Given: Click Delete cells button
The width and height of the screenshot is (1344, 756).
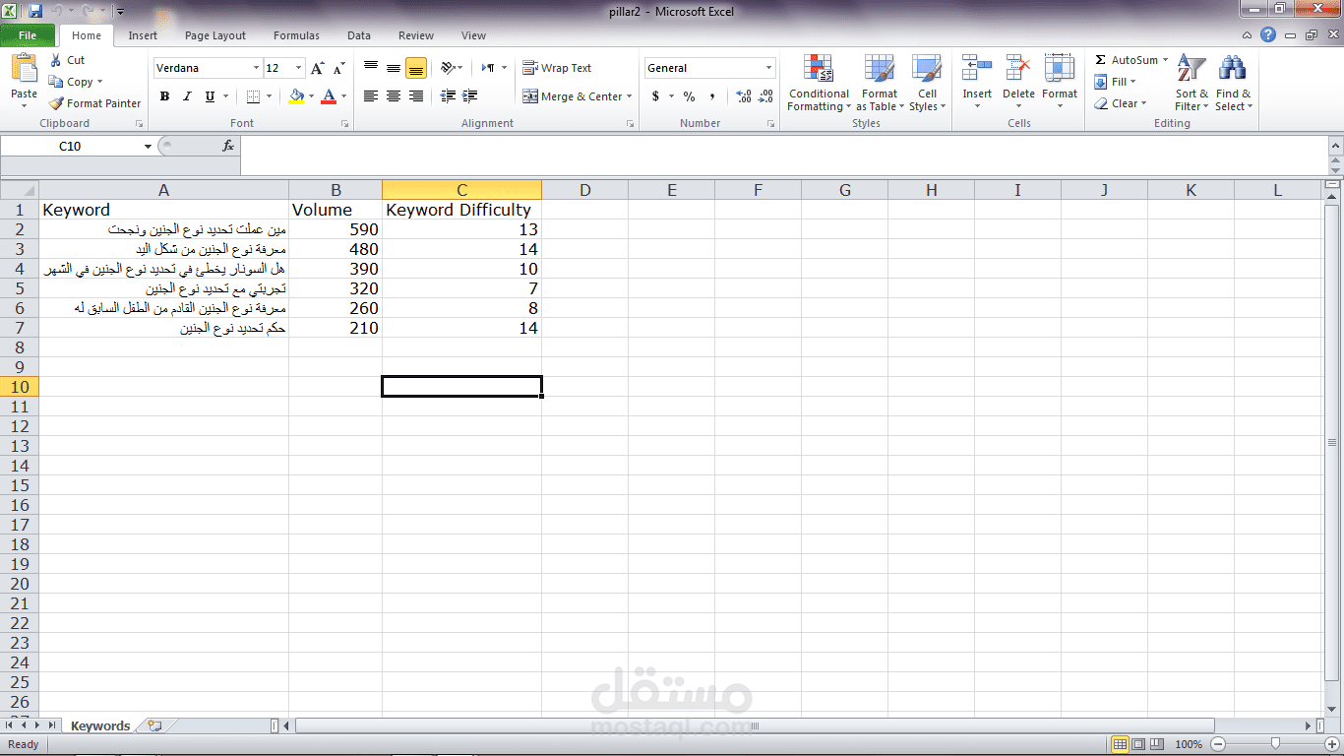Looking at the screenshot, I should [x=1018, y=83].
